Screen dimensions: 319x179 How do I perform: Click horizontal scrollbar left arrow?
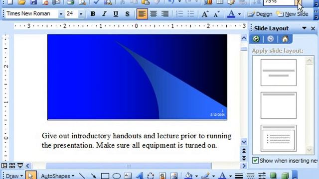pyautogui.click(x=28, y=166)
